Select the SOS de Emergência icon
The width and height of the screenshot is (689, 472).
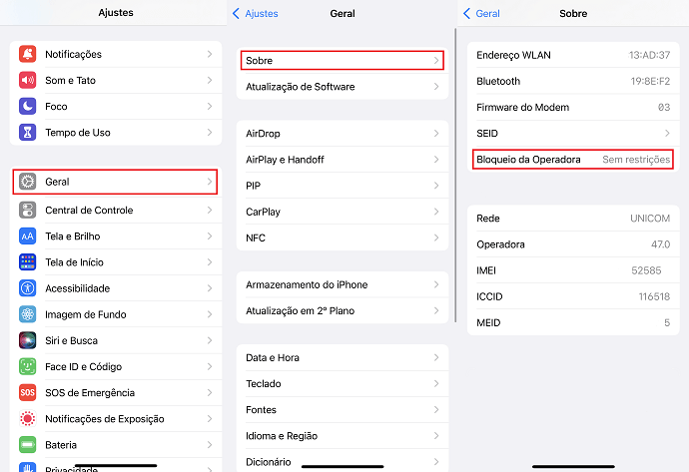pos(27,392)
